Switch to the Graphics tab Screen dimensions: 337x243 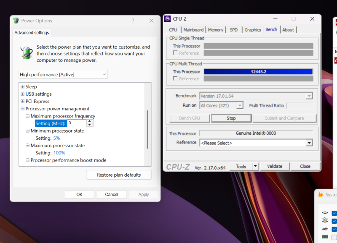[252, 30]
